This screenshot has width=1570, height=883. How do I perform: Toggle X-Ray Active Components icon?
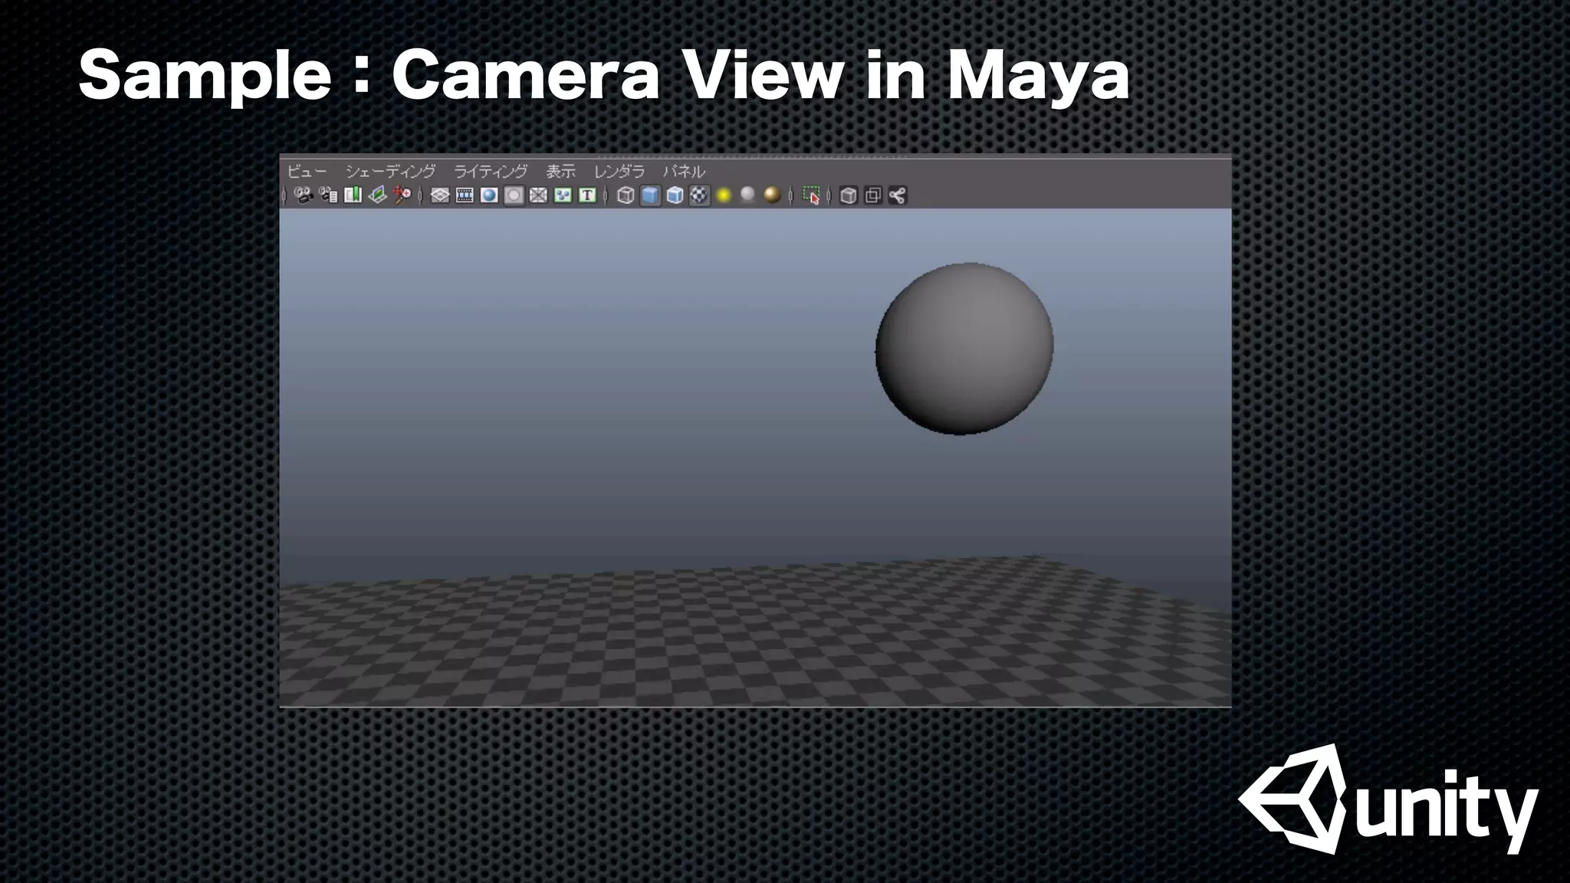click(872, 195)
